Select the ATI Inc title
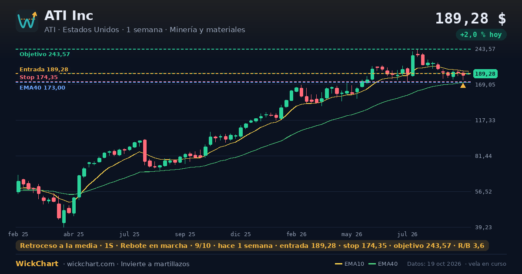The image size is (522, 274). pyautogui.click(x=69, y=16)
